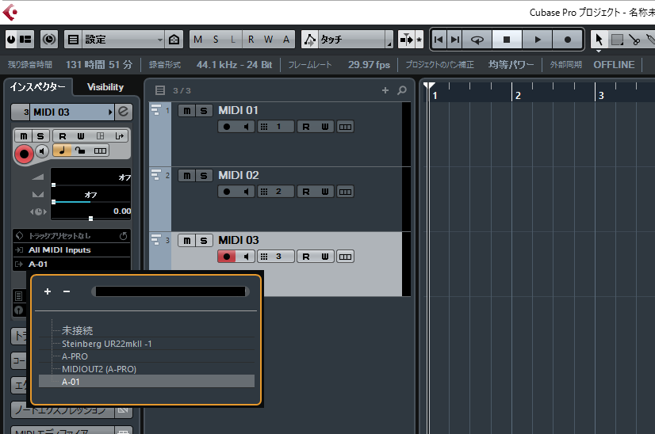Click the Play transport button

coord(538,40)
